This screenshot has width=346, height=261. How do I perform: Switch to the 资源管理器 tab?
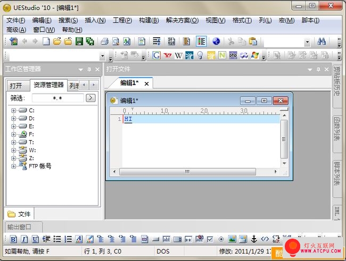pos(48,85)
